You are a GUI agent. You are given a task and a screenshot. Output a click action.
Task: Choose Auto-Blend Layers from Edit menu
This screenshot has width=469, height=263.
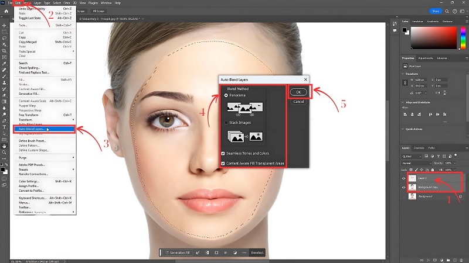45,129
